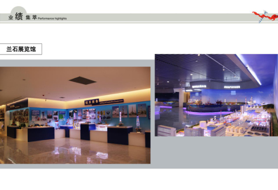
Task: Select the navy display counter at left
Action: pos(41,134)
